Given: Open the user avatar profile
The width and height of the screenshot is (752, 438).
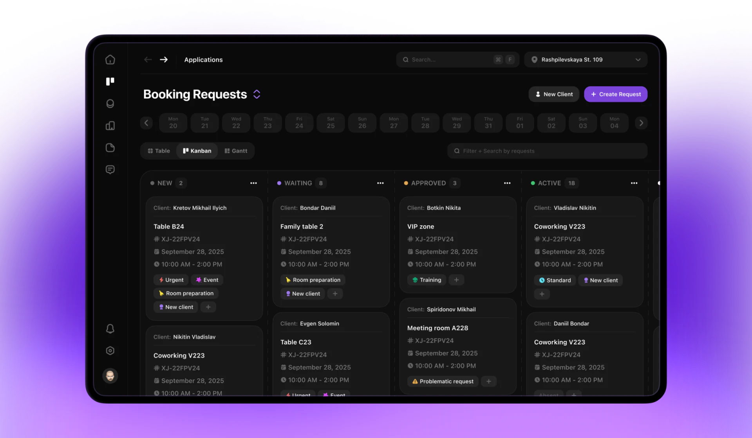Looking at the screenshot, I should pyautogui.click(x=110, y=376).
